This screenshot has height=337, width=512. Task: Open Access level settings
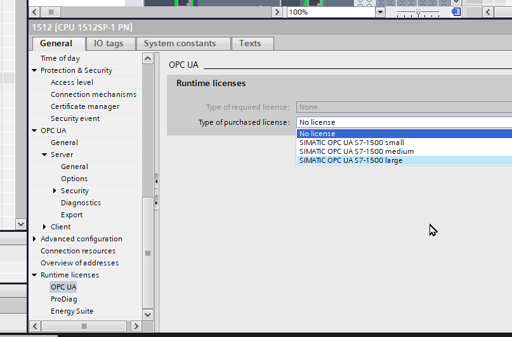click(x=72, y=82)
